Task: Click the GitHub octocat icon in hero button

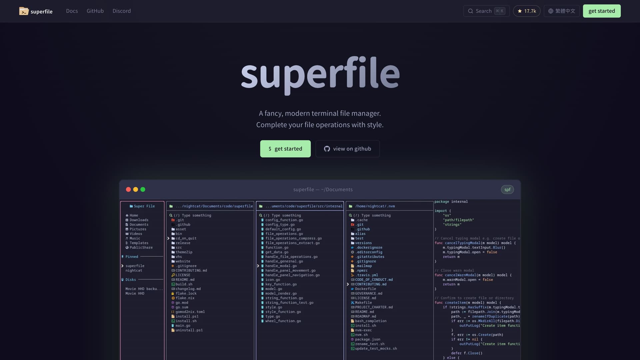Action: (327, 149)
